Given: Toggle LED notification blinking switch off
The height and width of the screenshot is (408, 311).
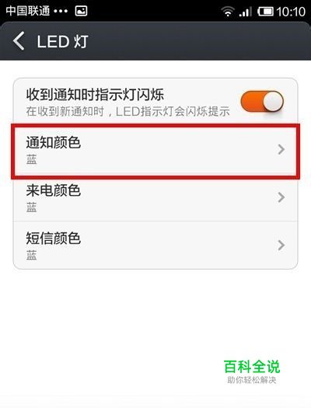Looking at the screenshot, I should (262, 101).
